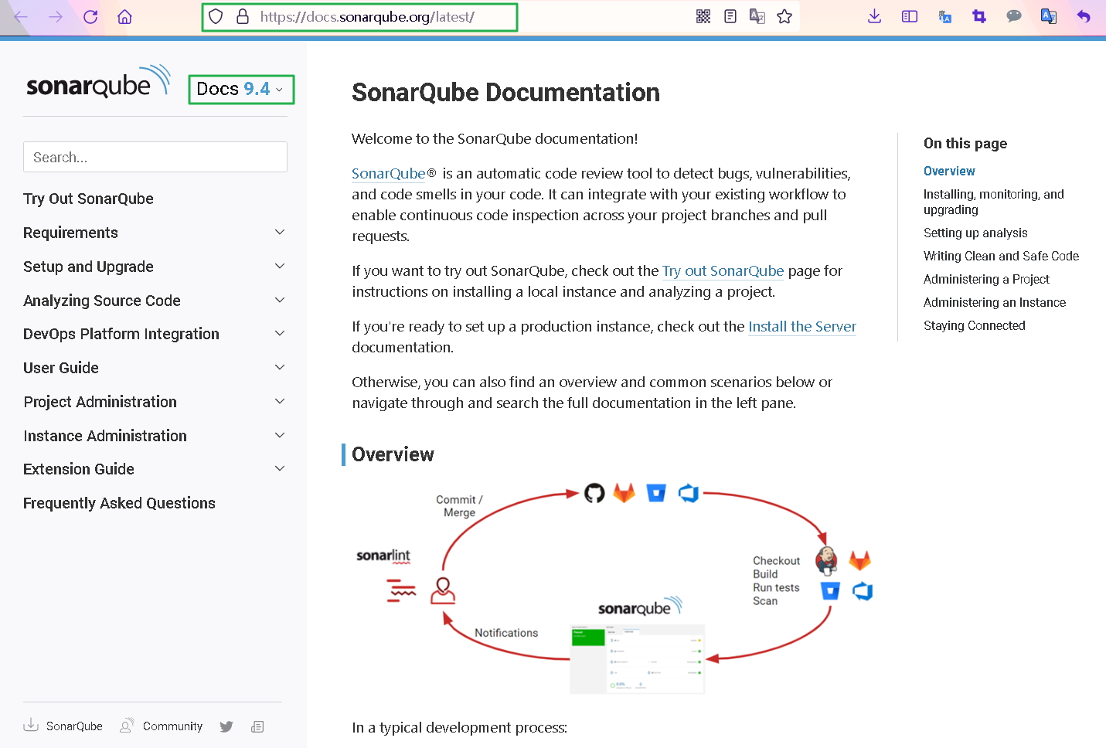Expand the Project Administration chevron

click(x=280, y=401)
